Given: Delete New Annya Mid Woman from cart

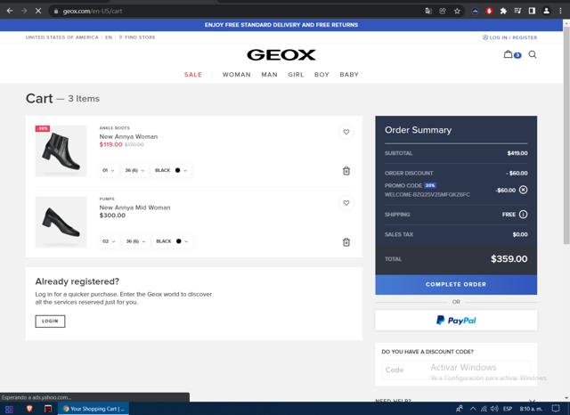Looking at the screenshot, I should [x=346, y=242].
